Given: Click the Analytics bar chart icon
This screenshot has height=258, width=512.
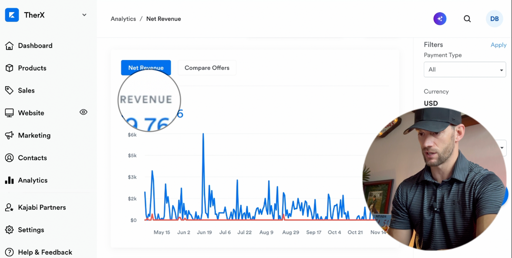Looking at the screenshot, I should coord(9,180).
